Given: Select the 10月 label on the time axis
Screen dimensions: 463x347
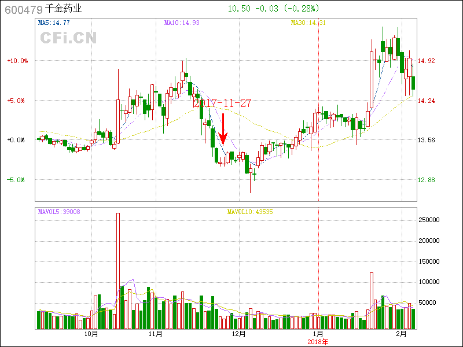Looking at the screenshot, I should point(91,334).
